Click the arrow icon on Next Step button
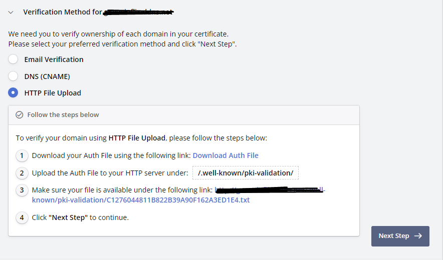443x260 pixels. coord(418,236)
